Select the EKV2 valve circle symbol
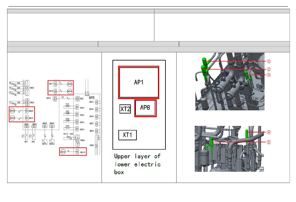The height and width of the screenshot is (202, 296). [12, 111]
